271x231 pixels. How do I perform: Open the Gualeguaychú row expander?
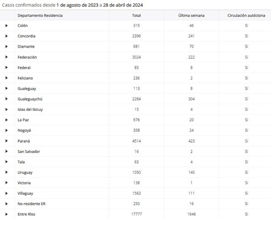click(6, 99)
